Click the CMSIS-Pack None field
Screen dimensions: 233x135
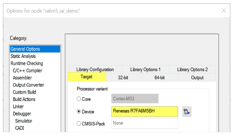145,123
